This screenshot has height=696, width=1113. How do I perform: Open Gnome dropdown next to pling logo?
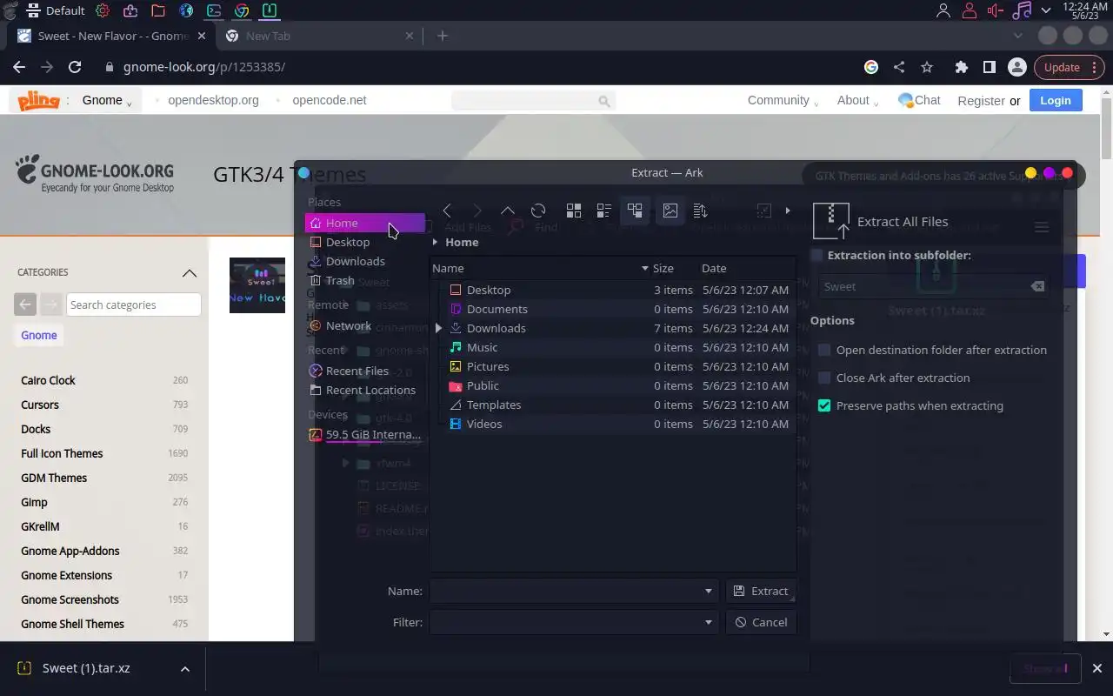pos(108,100)
